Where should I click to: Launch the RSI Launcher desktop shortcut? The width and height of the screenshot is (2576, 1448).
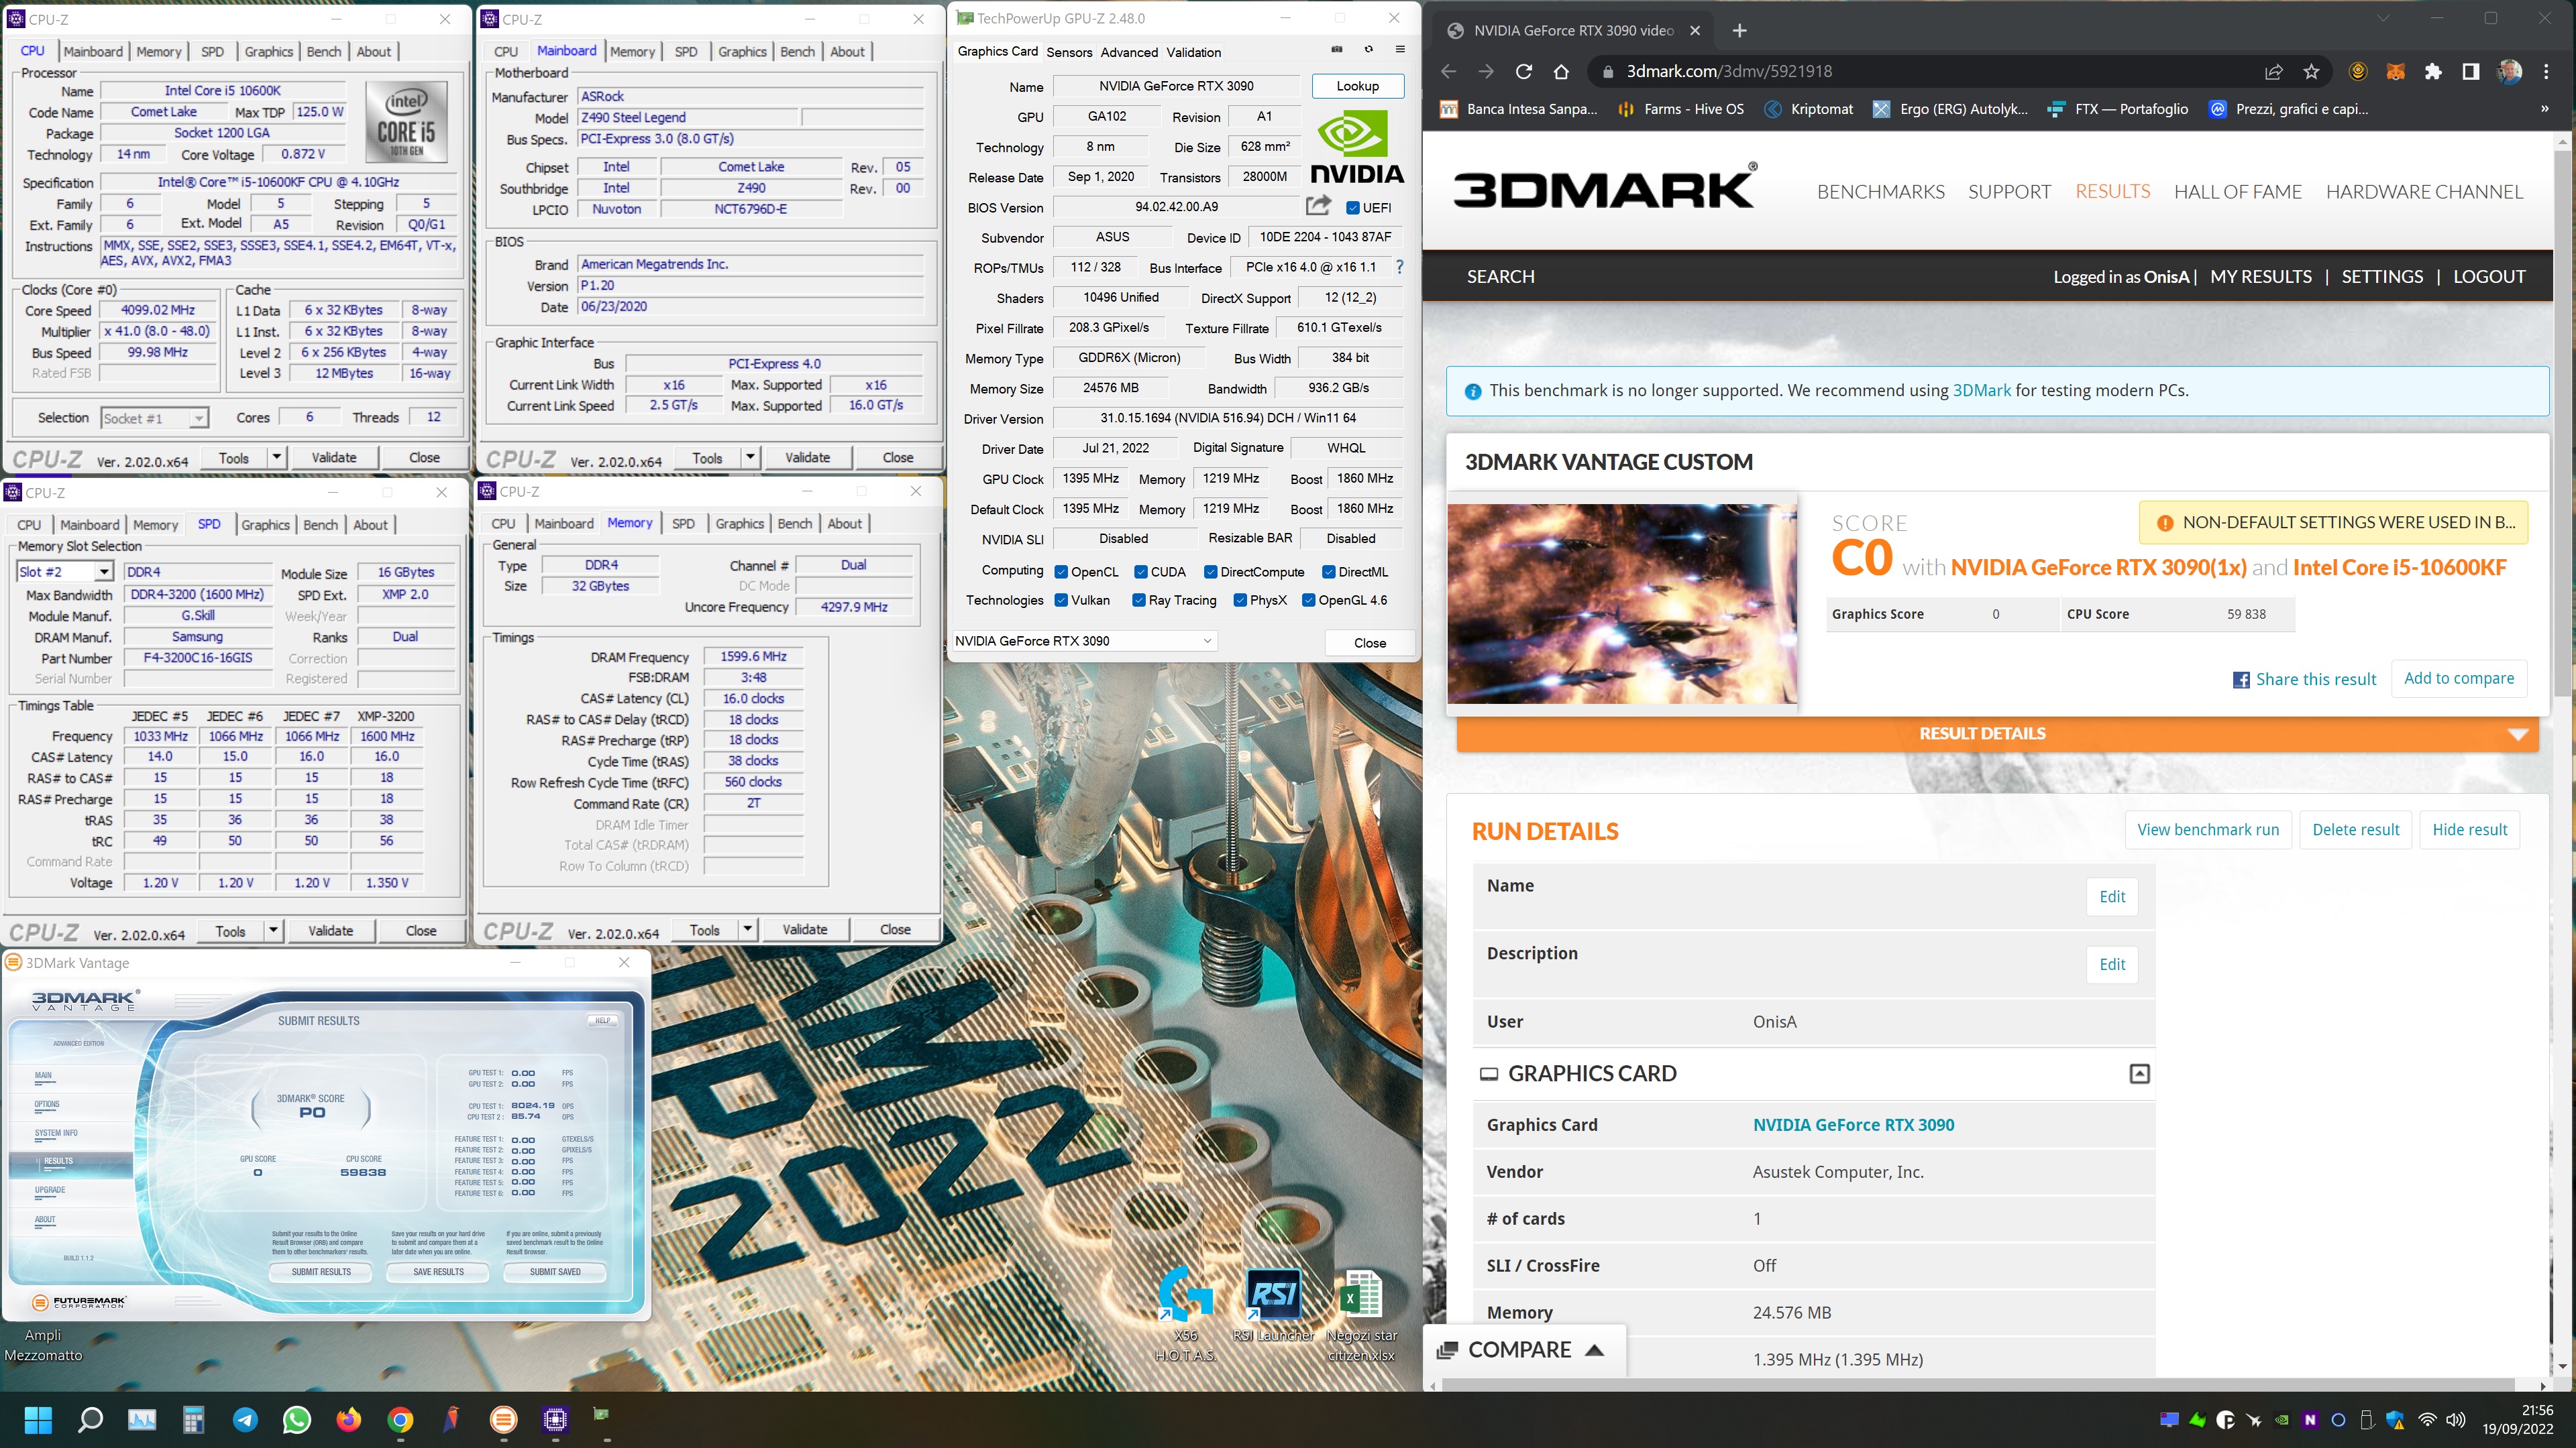(x=1273, y=1305)
